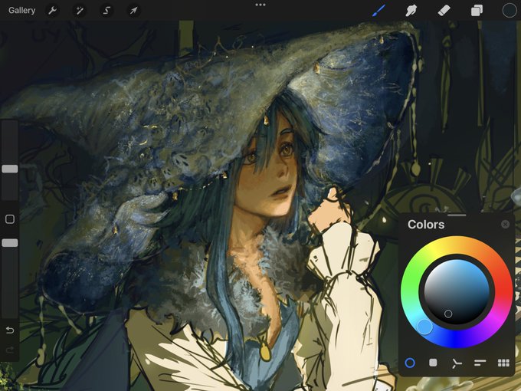
Task: Close the Colors panel
Action: click(x=505, y=225)
